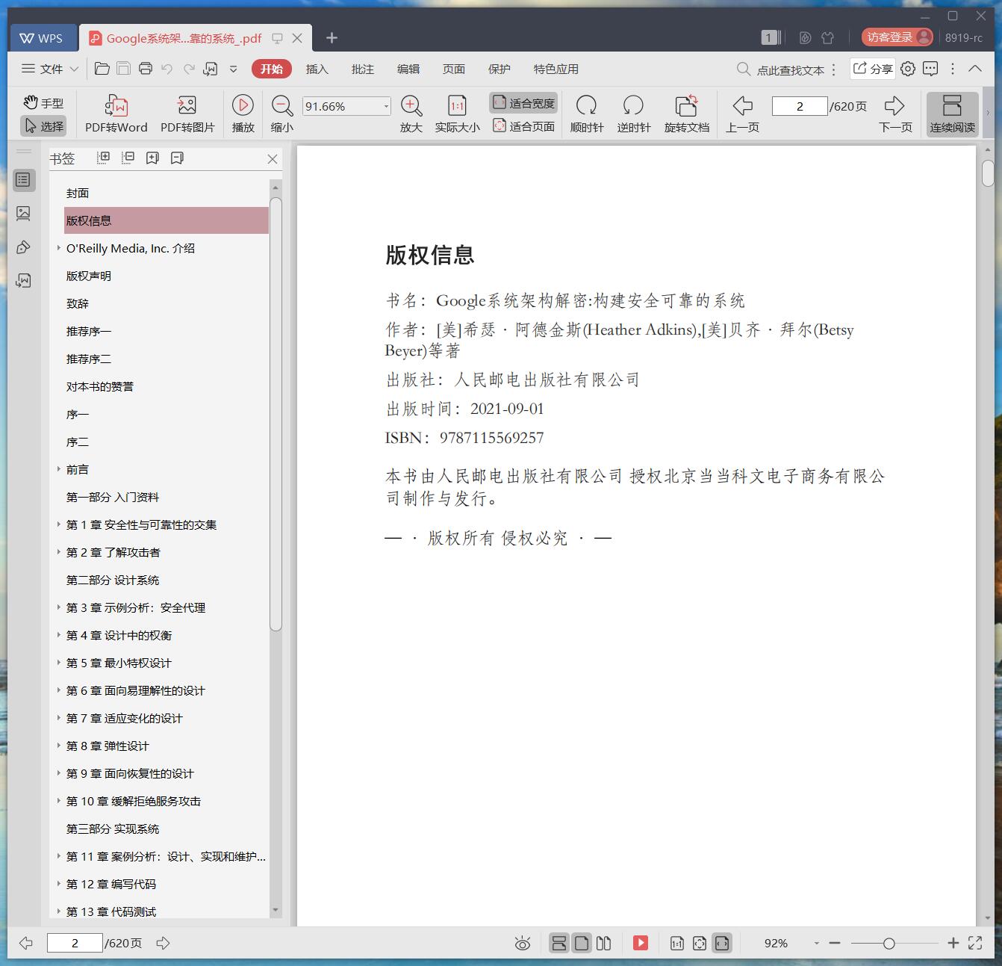Open 第二部分 设计系统 bookmark
Image resolution: width=1002 pixels, height=966 pixels.
point(113,580)
